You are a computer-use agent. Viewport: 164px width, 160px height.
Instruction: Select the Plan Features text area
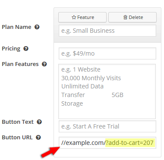pyautogui.click(x=107, y=91)
